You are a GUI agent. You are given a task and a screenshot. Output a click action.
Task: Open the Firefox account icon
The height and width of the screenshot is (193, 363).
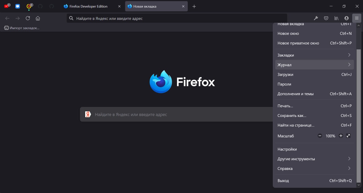tap(346, 18)
